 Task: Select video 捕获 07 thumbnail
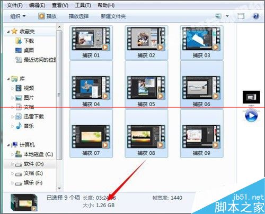coord(91,133)
